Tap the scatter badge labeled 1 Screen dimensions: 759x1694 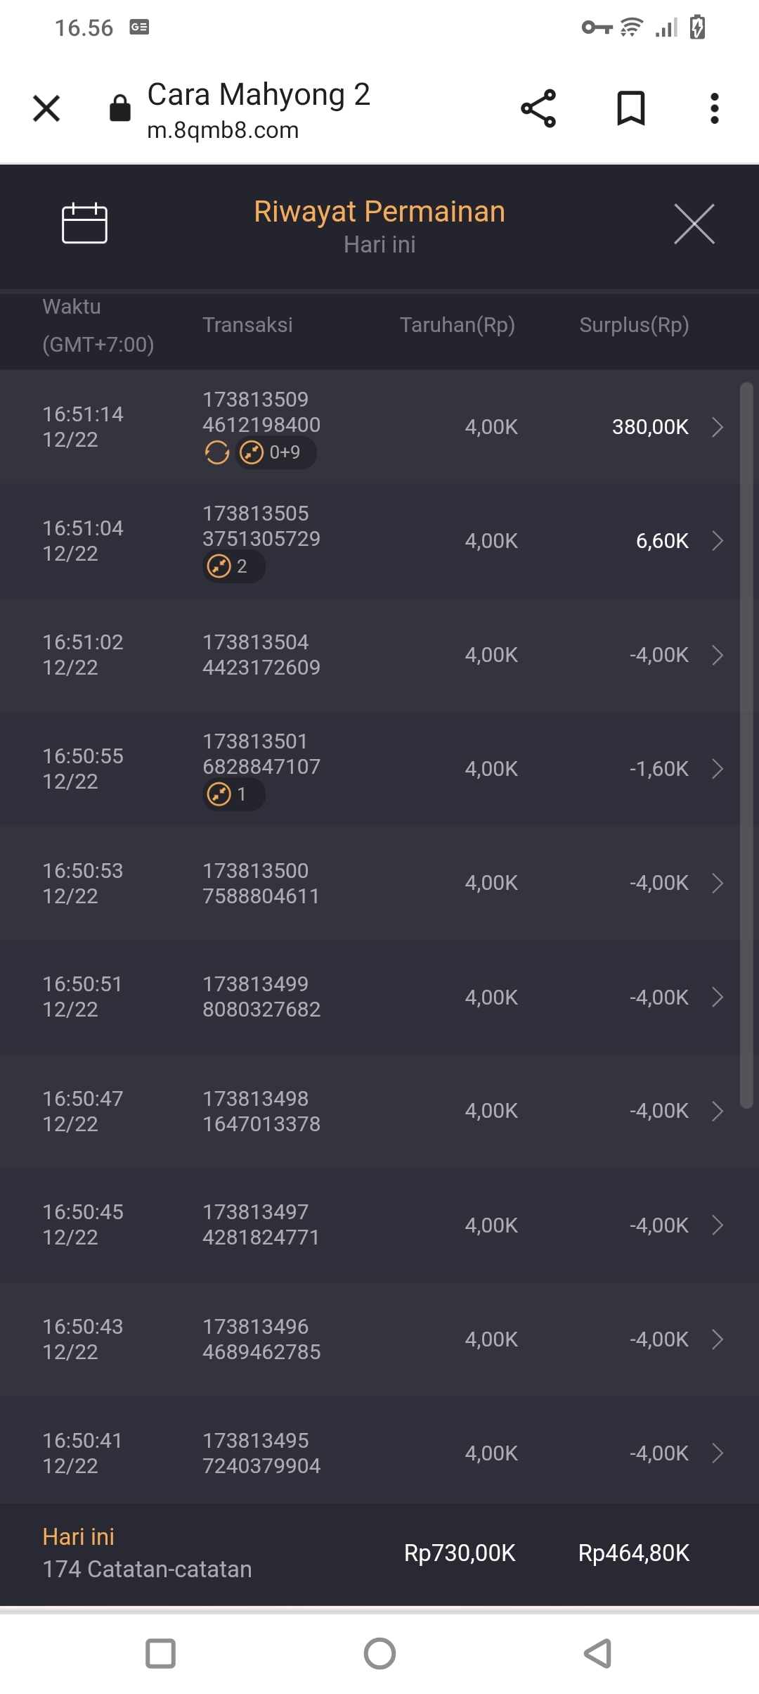point(233,794)
